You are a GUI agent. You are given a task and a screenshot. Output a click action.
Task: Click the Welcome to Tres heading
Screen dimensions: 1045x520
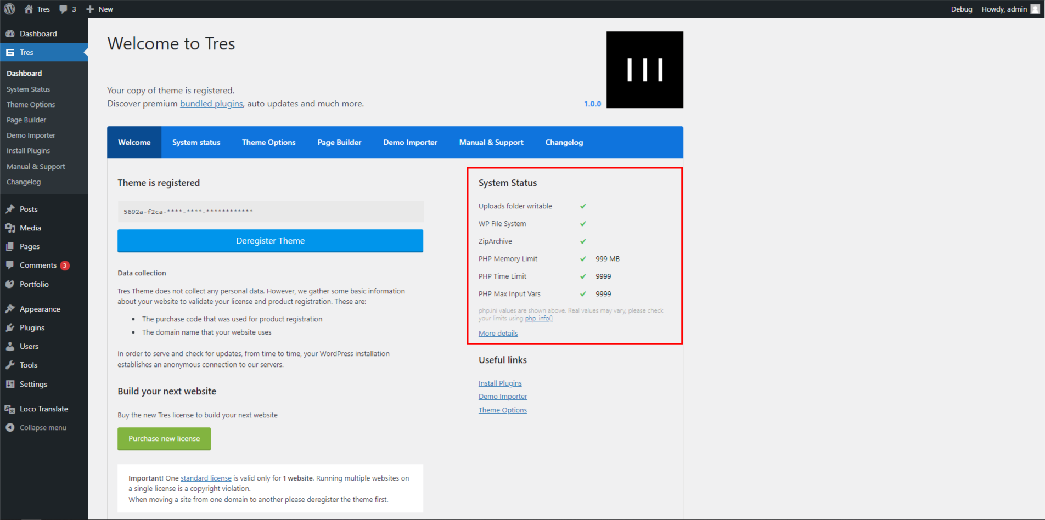[x=171, y=43]
